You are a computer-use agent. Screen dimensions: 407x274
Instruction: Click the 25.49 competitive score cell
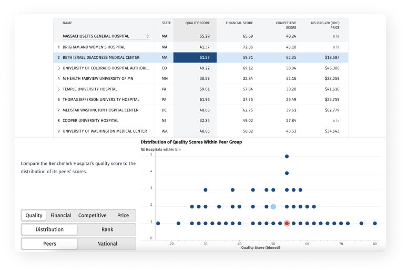[291, 100]
